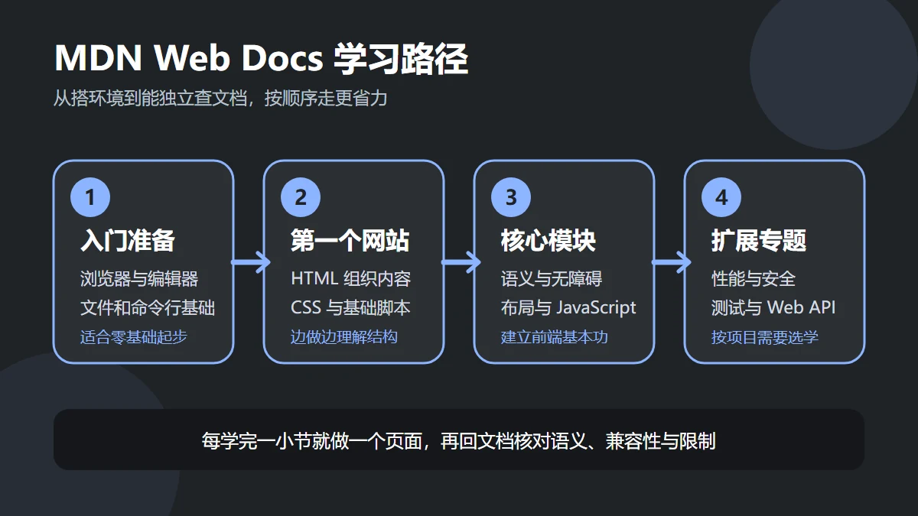Click the arrow between cards 1 and 2
The image size is (918, 516).
click(x=251, y=262)
